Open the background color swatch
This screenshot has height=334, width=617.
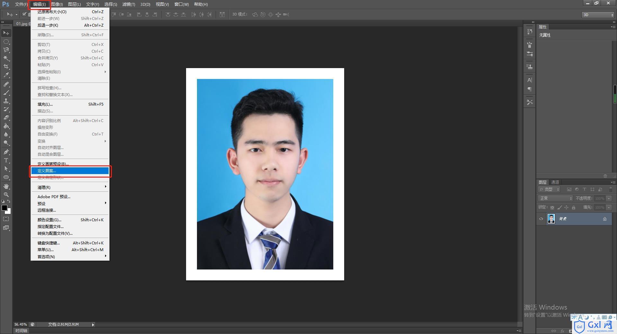pos(9,212)
